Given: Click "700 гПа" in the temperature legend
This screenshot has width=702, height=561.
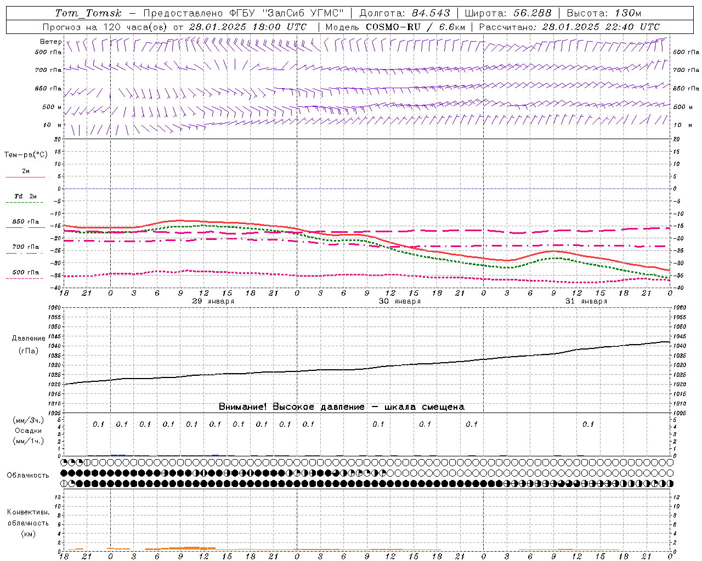Looking at the screenshot, I should 26,247.
